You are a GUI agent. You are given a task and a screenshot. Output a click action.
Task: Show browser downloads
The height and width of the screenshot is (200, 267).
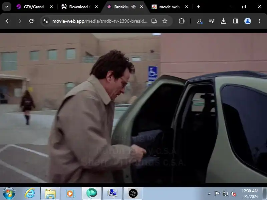(x=224, y=21)
